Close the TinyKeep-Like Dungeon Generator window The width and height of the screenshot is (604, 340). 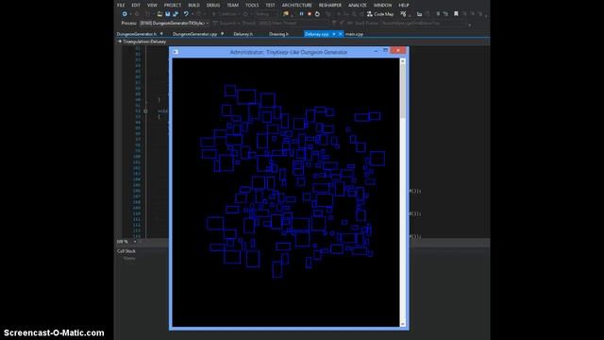point(398,50)
